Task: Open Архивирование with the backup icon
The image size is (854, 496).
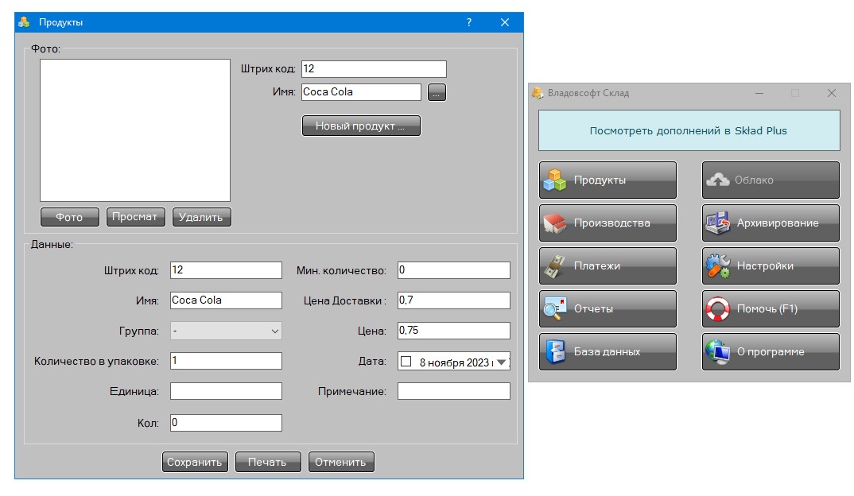Action: click(771, 223)
